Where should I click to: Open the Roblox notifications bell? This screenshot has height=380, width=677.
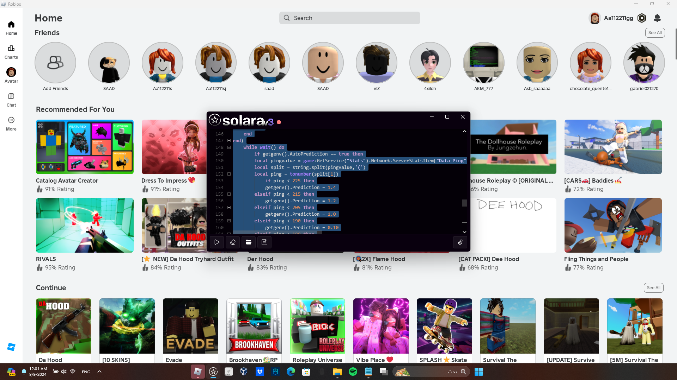[x=657, y=18]
